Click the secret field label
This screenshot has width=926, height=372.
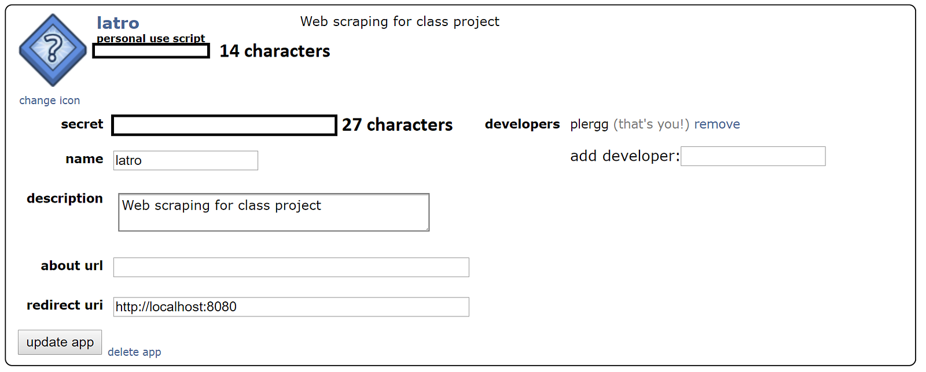[x=82, y=124]
